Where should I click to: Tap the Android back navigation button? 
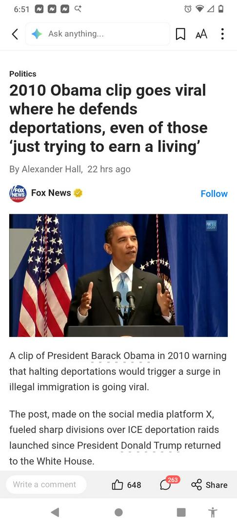click(55, 512)
